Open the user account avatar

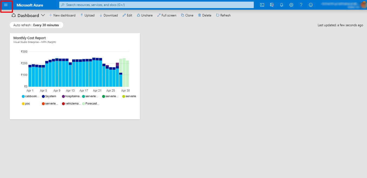click(363, 5)
